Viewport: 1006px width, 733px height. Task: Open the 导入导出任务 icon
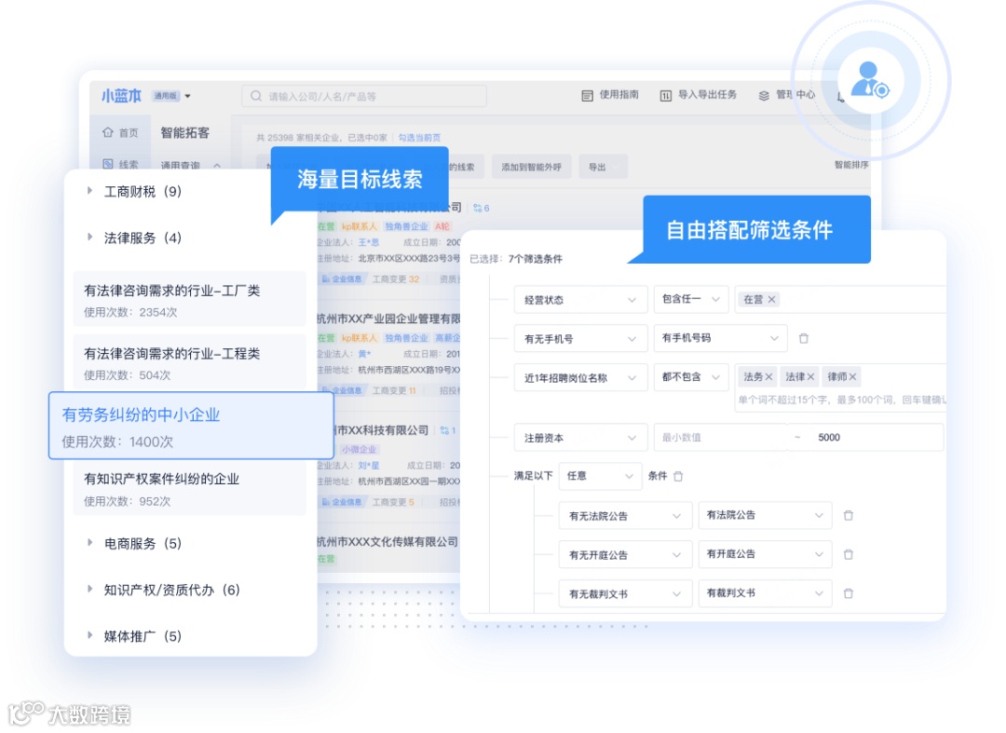tap(665, 96)
